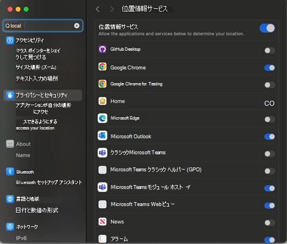
Task: Click the Microsoft Outlook icon
Action: (102, 135)
